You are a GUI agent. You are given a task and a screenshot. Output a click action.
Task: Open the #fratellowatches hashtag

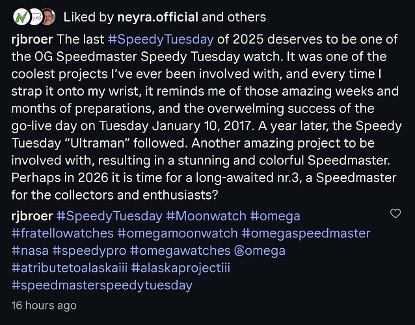click(x=64, y=233)
